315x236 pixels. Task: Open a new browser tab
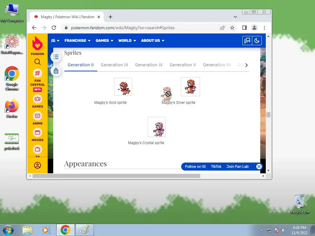click(x=110, y=17)
